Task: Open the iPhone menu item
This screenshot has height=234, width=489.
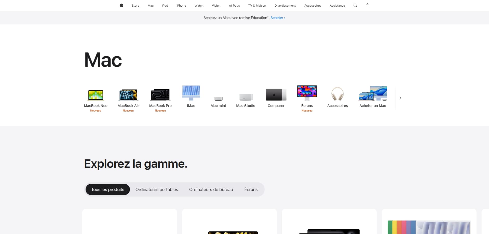Action: pyautogui.click(x=181, y=6)
